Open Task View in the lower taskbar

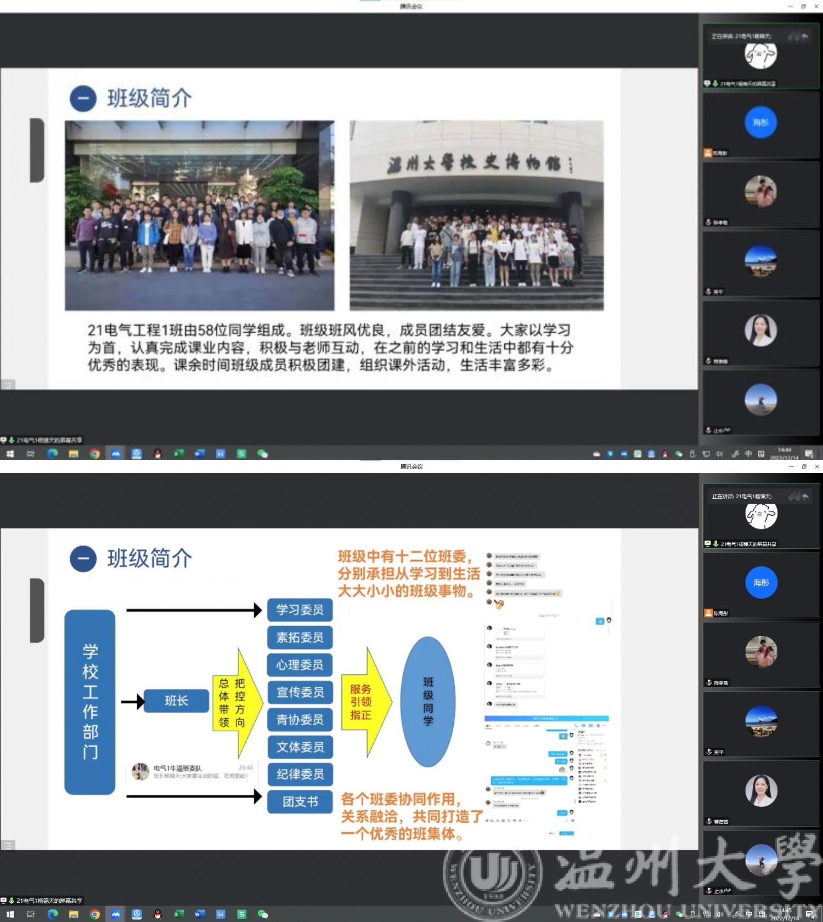31,914
